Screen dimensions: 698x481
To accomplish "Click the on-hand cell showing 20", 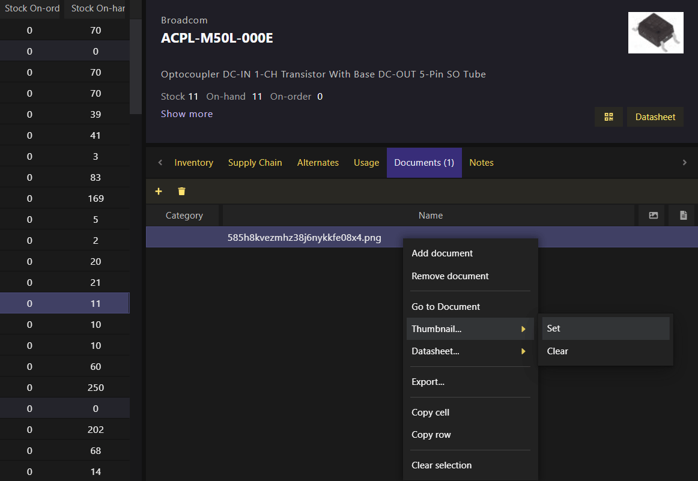I will [x=96, y=262].
